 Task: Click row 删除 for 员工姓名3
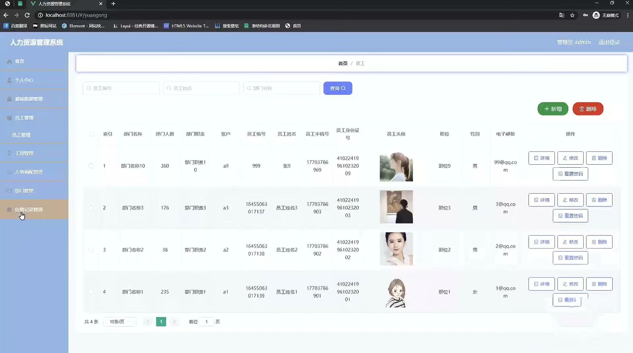(599, 200)
